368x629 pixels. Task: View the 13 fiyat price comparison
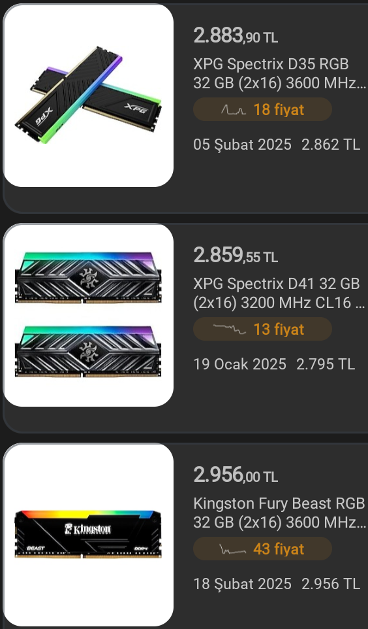(263, 330)
